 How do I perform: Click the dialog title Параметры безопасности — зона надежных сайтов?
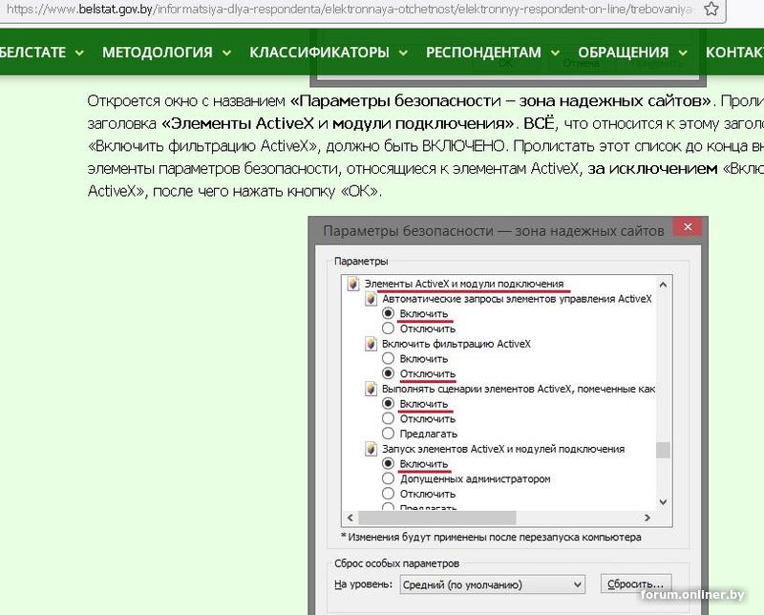pyautogui.click(x=494, y=230)
